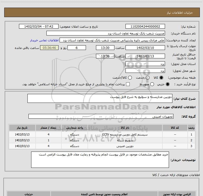Click quantity 1 in the سوییچ شبکه row
The width and height of the screenshot is (203, 196).
click(49, 140)
